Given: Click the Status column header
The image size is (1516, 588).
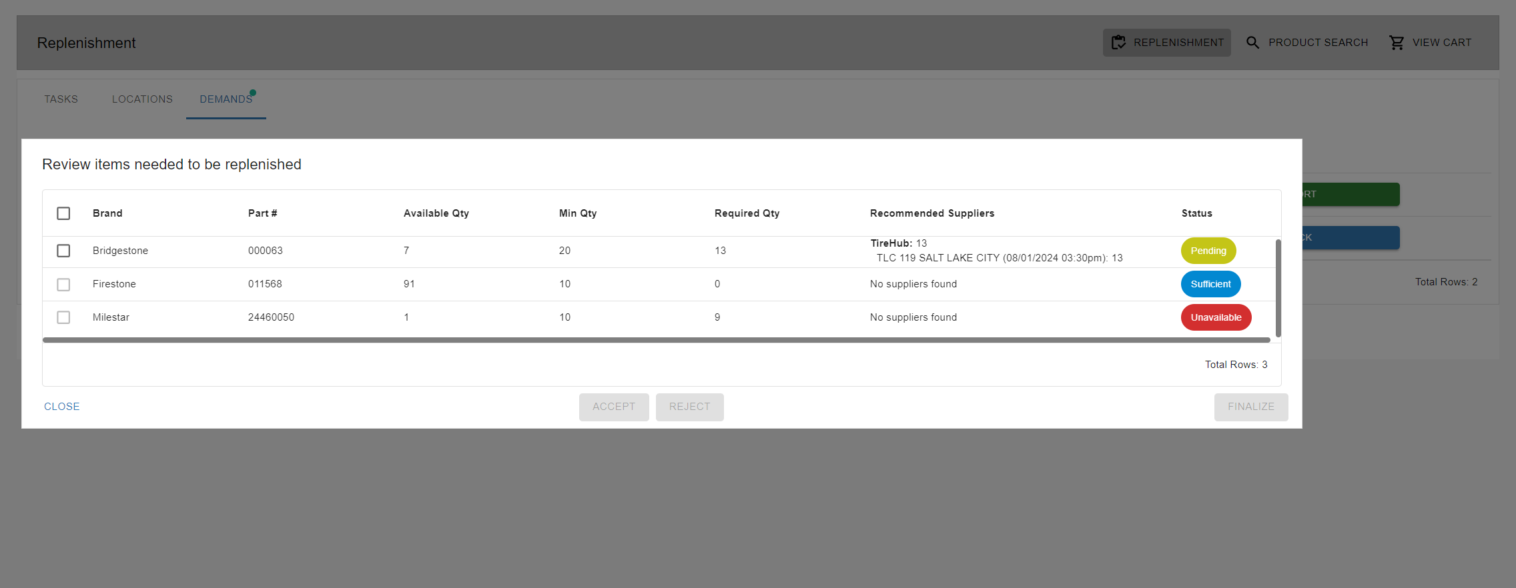Looking at the screenshot, I should pyautogui.click(x=1196, y=213).
